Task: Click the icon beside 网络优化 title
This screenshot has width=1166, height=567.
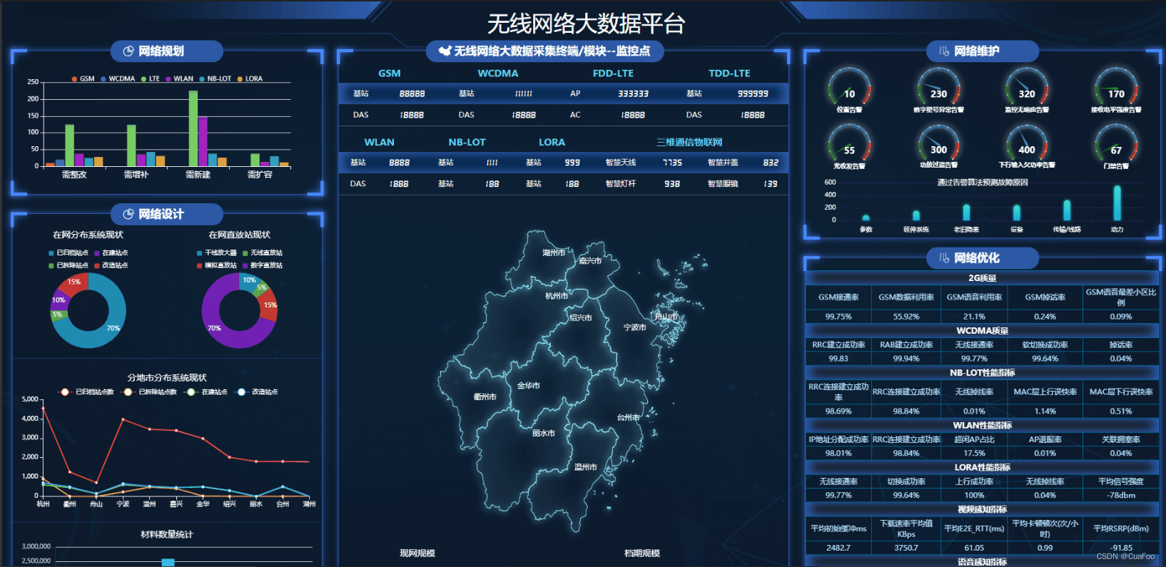Action: tap(944, 258)
